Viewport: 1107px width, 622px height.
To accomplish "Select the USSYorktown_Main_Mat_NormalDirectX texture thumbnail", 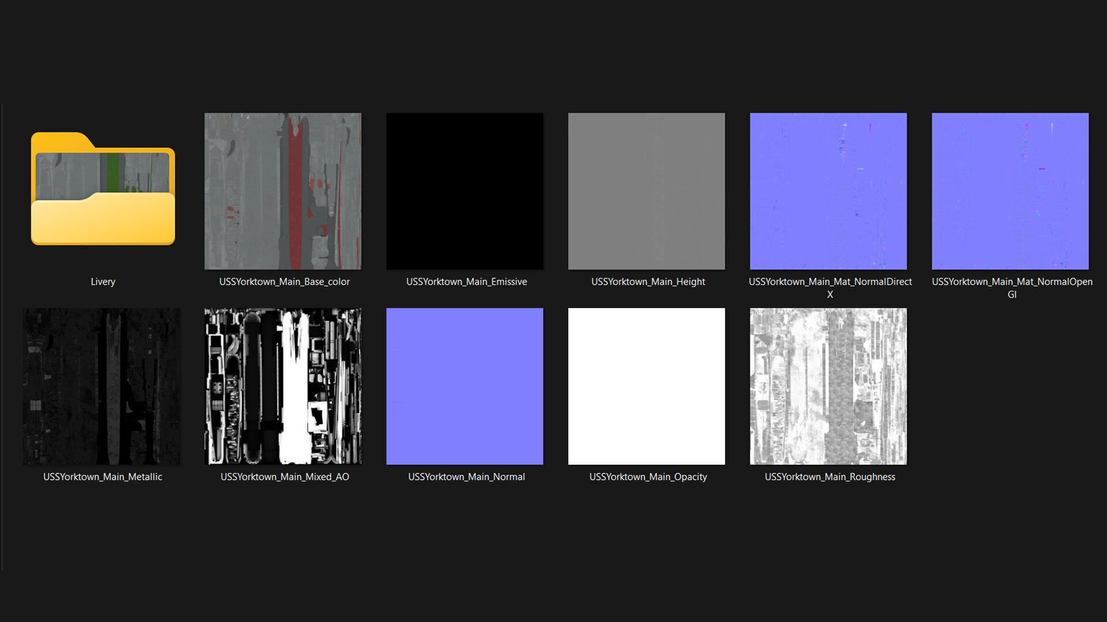I will [828, 191].
